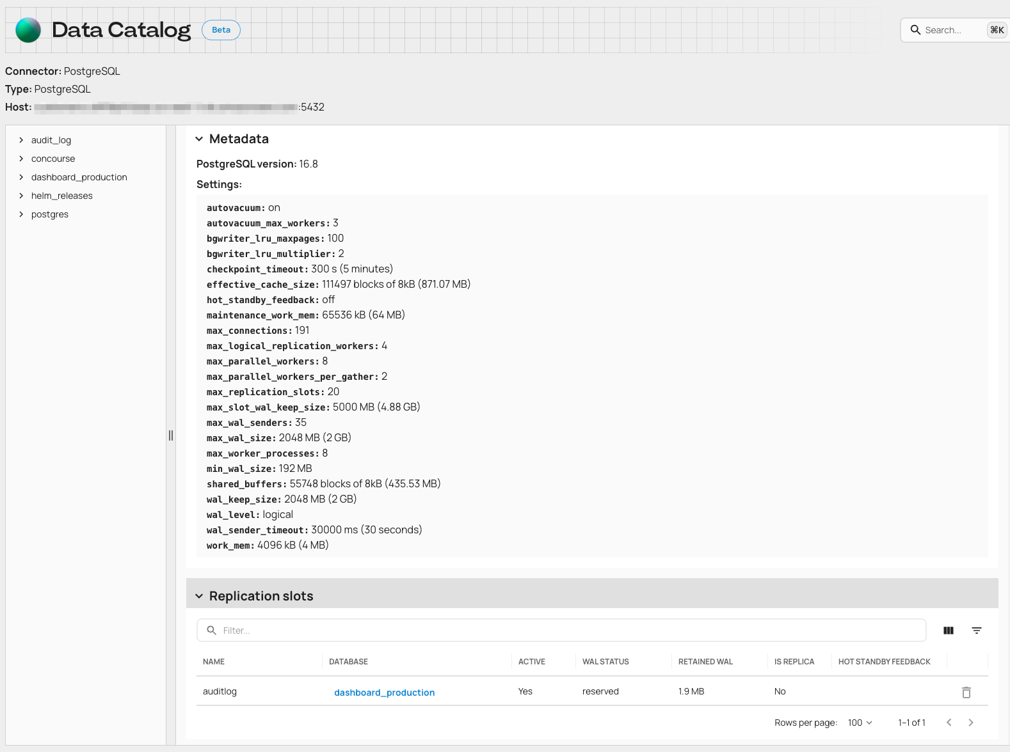Collapse the Metadata section

[x=199, y=139]
